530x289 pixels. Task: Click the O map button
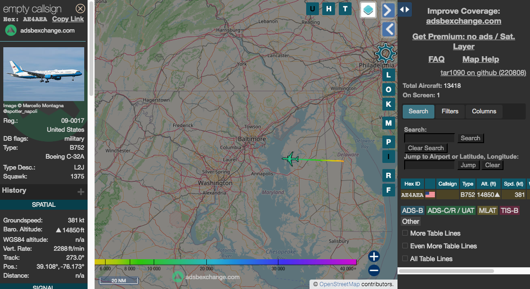pyautogui.click(x=389, y=89)
